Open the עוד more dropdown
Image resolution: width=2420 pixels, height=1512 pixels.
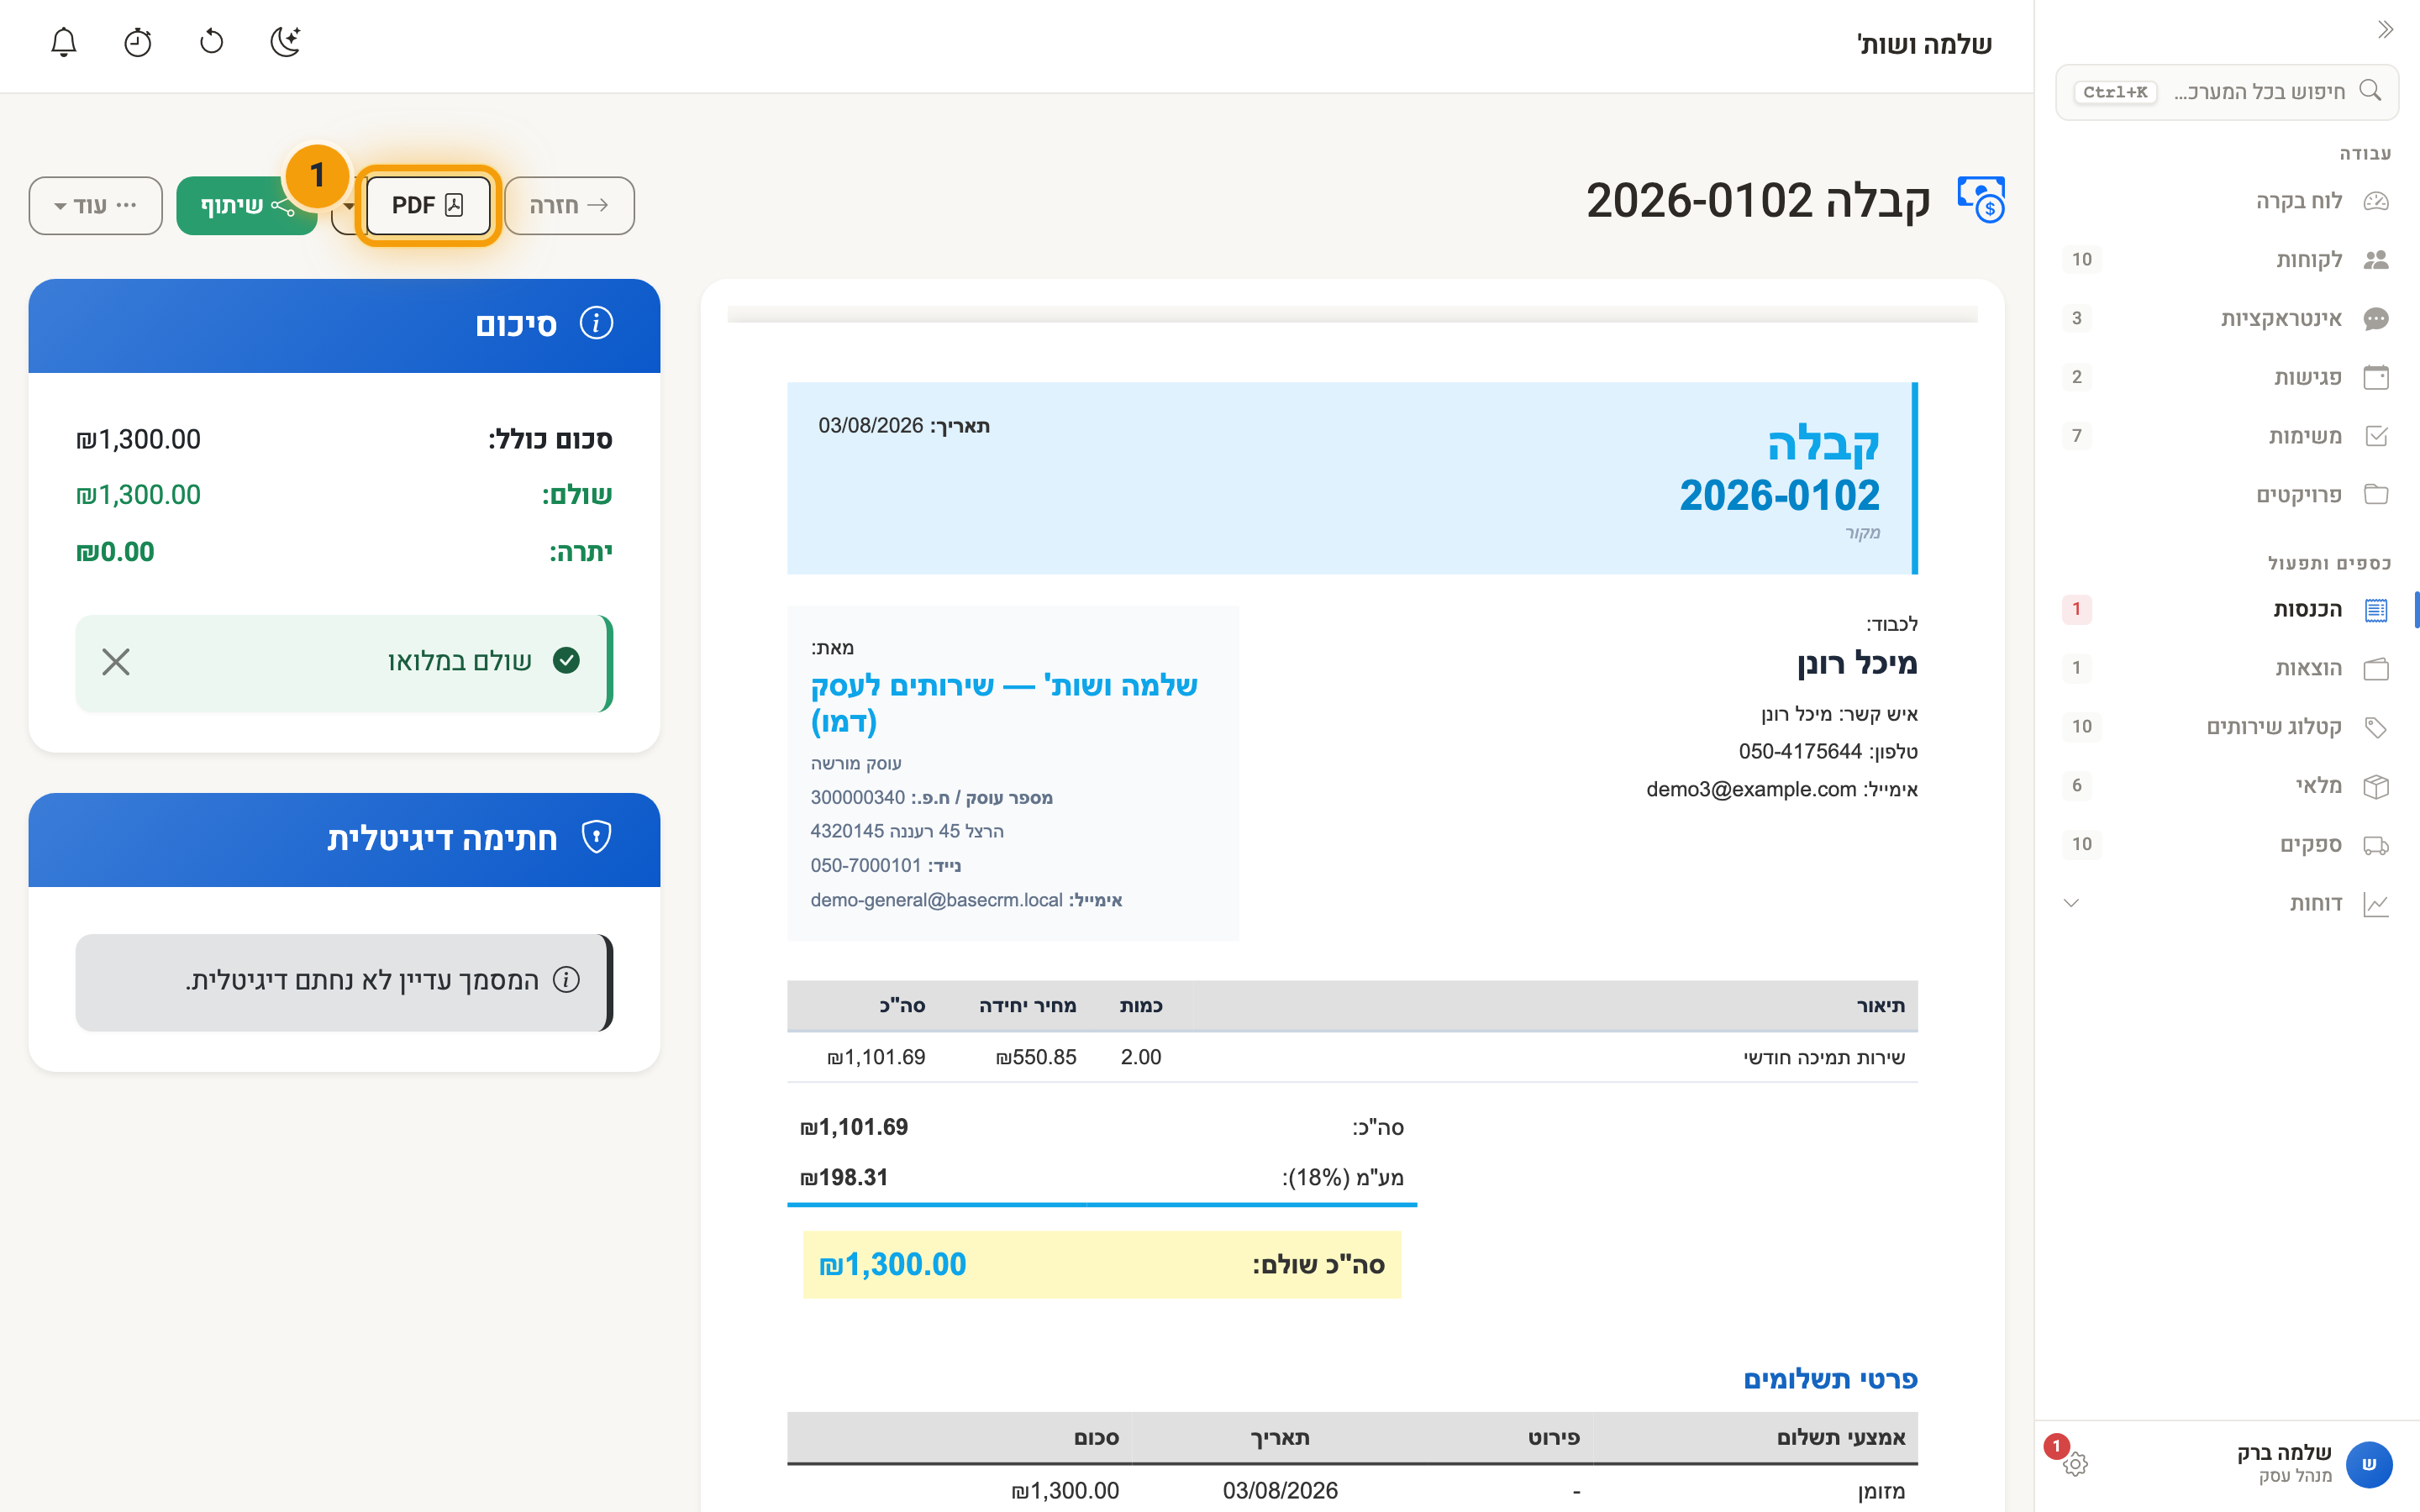pos(96,205)
